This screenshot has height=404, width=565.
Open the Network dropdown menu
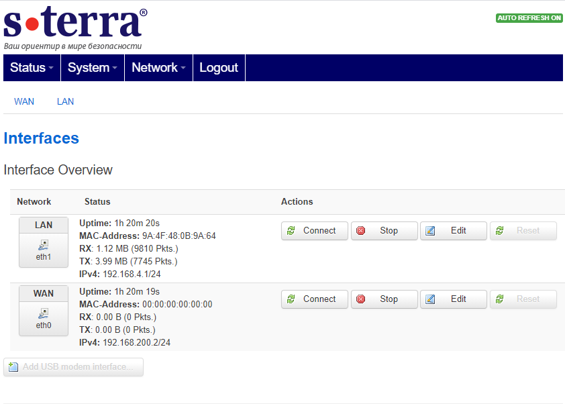point(158,67)
